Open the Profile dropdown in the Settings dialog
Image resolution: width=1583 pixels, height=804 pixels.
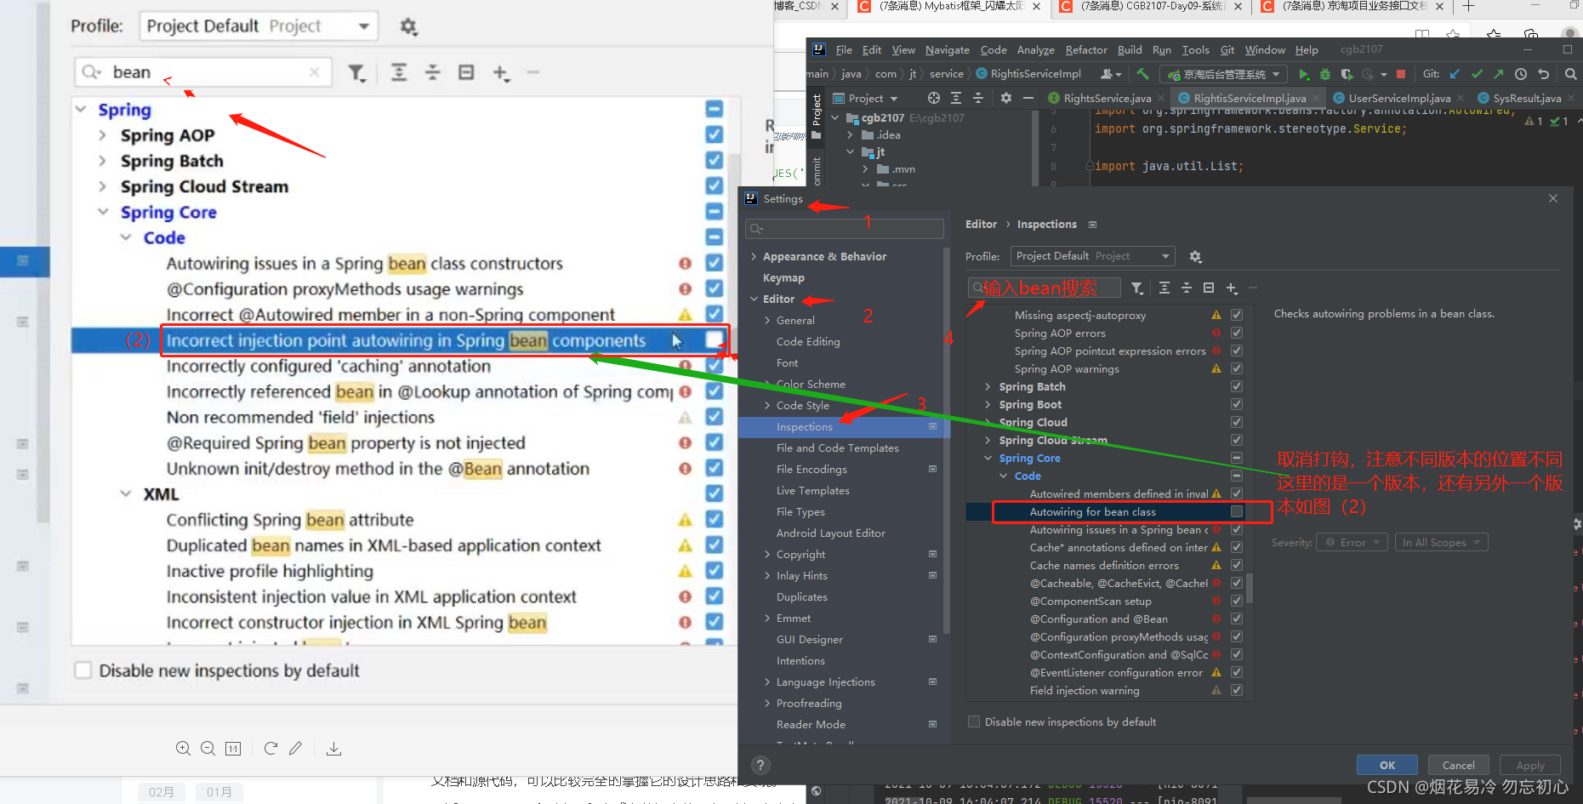point(1093,256)
